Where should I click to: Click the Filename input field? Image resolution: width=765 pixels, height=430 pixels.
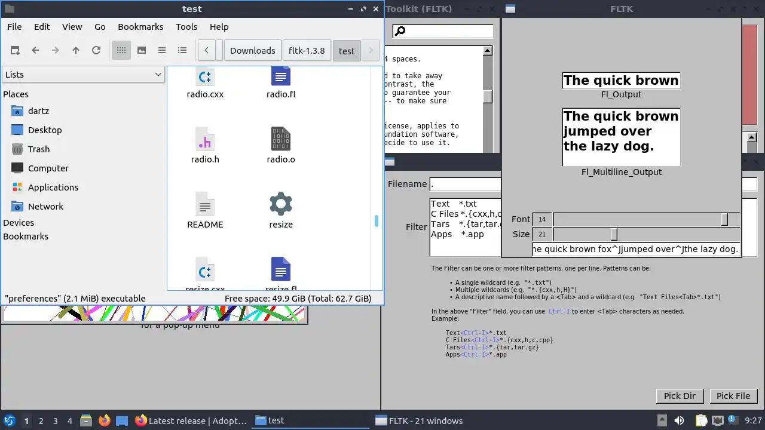(x=593, y=184)
